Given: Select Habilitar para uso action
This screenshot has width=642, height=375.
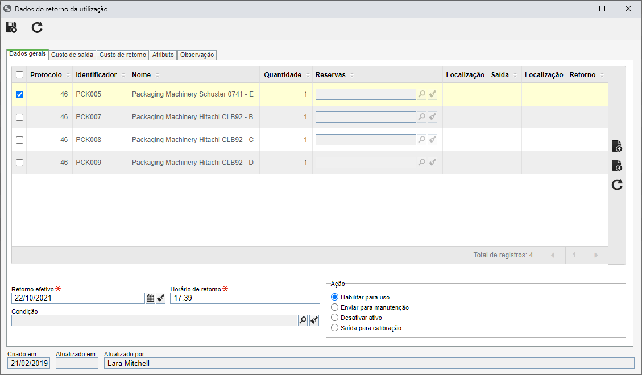Looking at the screenshot, I should tap(334, 297).
